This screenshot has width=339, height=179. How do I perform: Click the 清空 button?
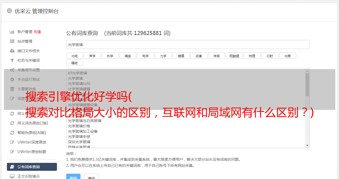(x=91, y=177)
